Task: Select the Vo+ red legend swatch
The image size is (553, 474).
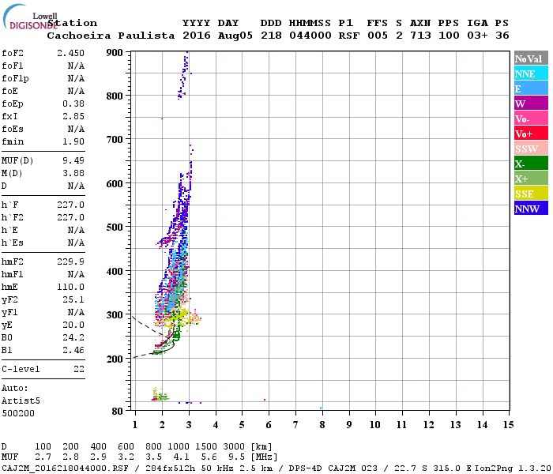Action: pos(531,134)
